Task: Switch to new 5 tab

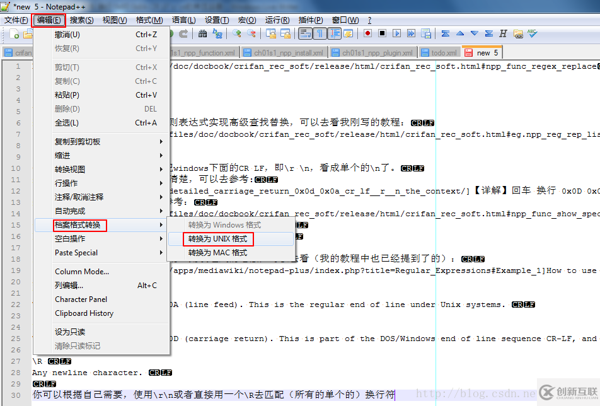Action: (482, 52)
